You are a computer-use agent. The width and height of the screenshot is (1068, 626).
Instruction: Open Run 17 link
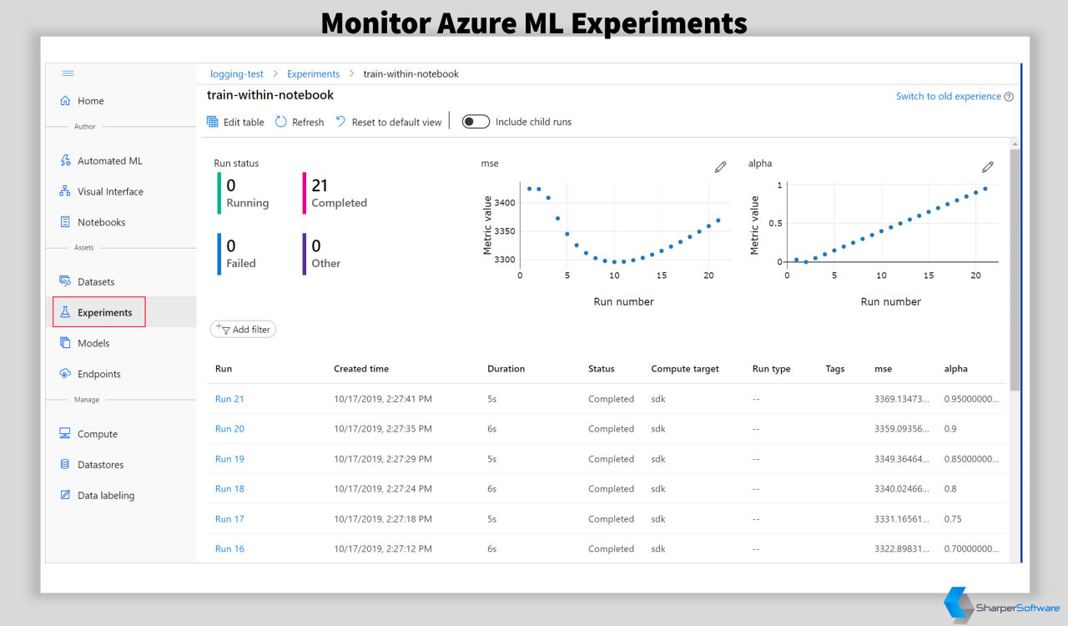coord(229,519)
